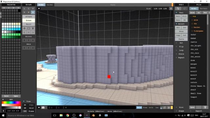
Task: Click the Fill tool button
Action: pos(184,16)
